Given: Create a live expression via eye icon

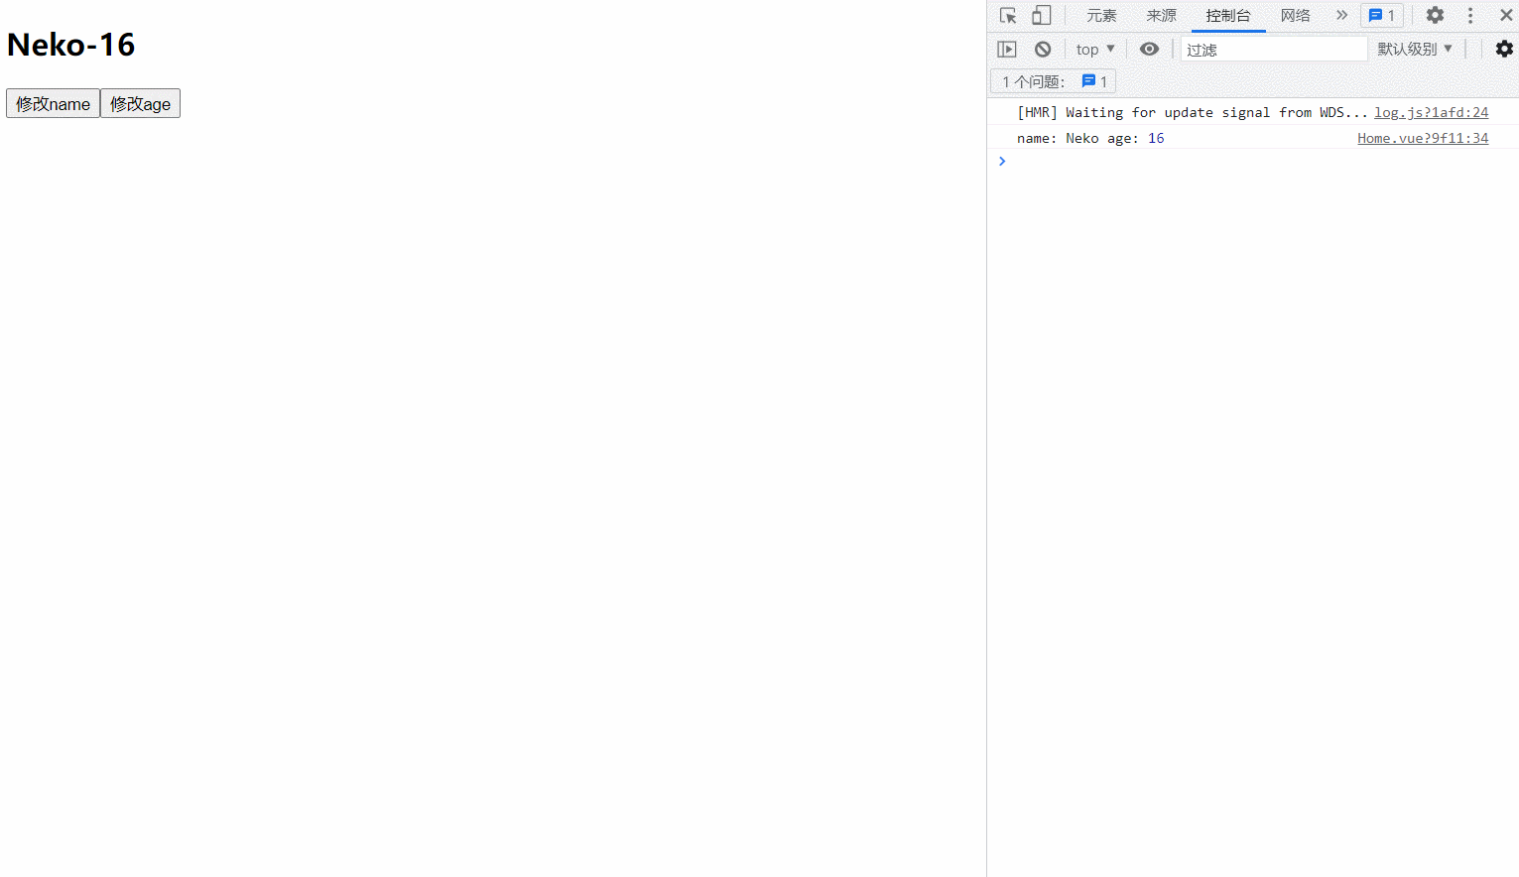Looking at the screenshot, I should 1150,49.
